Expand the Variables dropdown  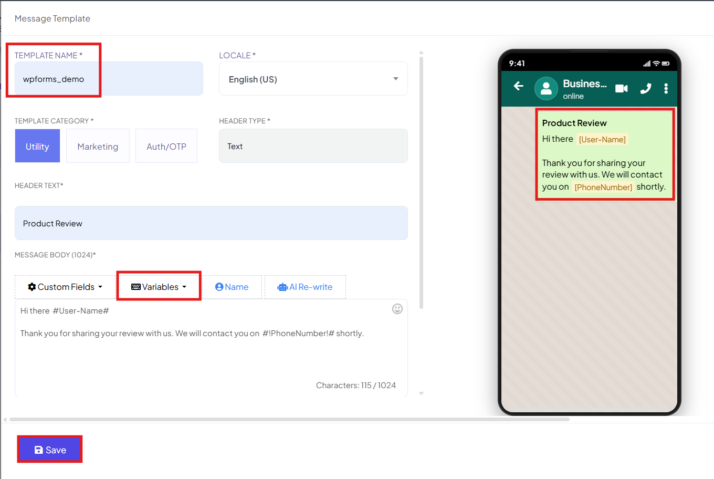(x=159, y=287)
